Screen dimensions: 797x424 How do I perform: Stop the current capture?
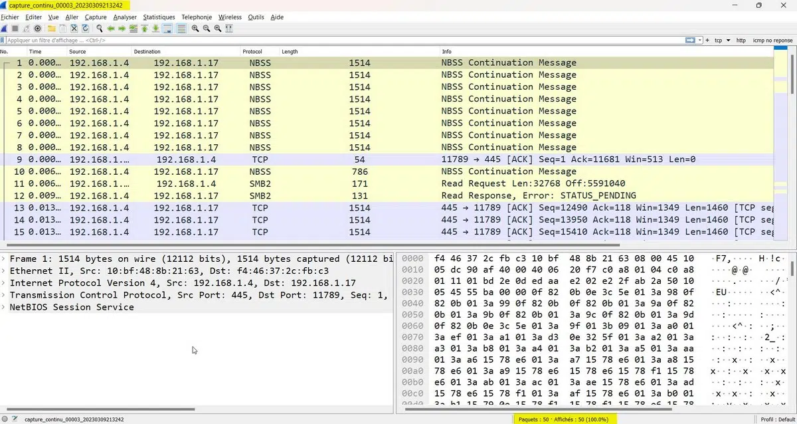[x=15, y=28]
